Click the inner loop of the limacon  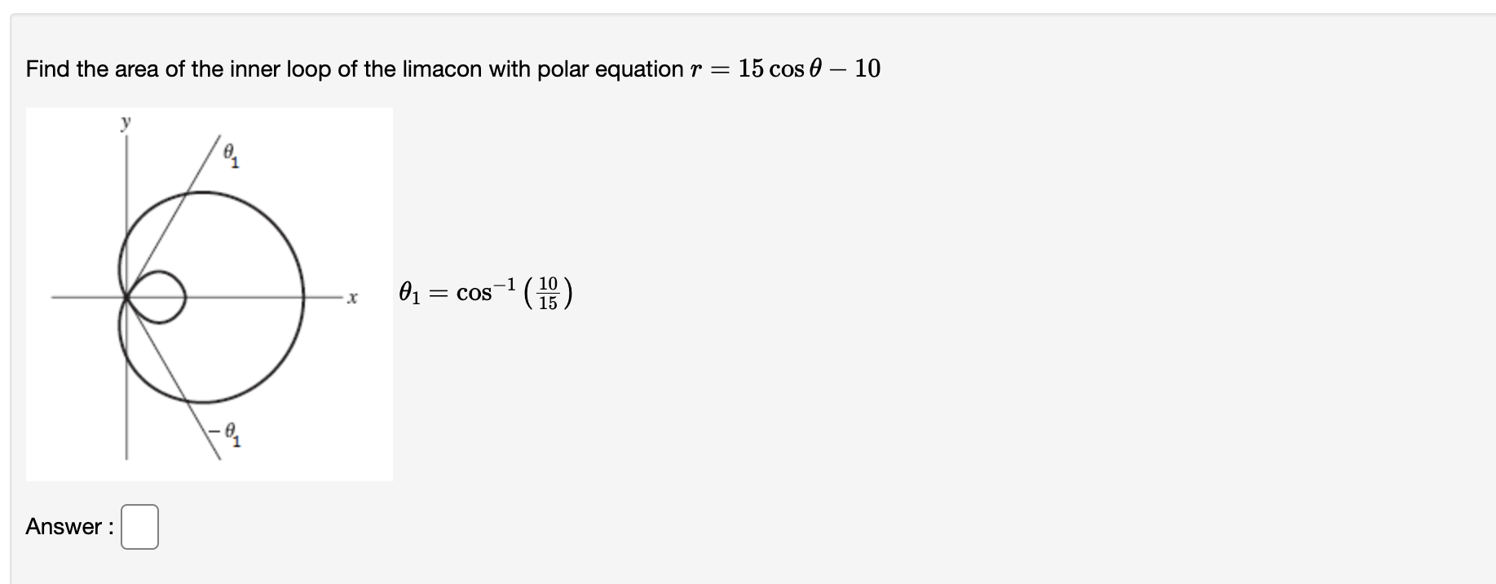(x=159, y=296)
